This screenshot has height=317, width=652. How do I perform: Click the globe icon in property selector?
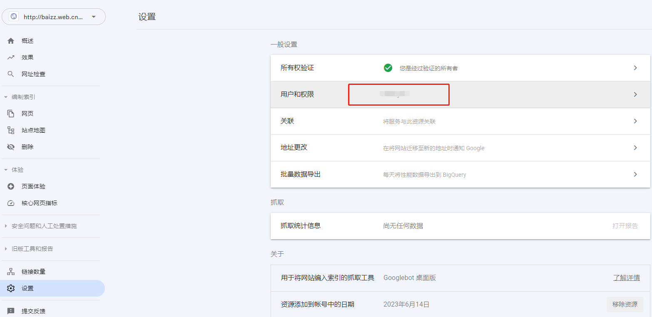(14, 17)
